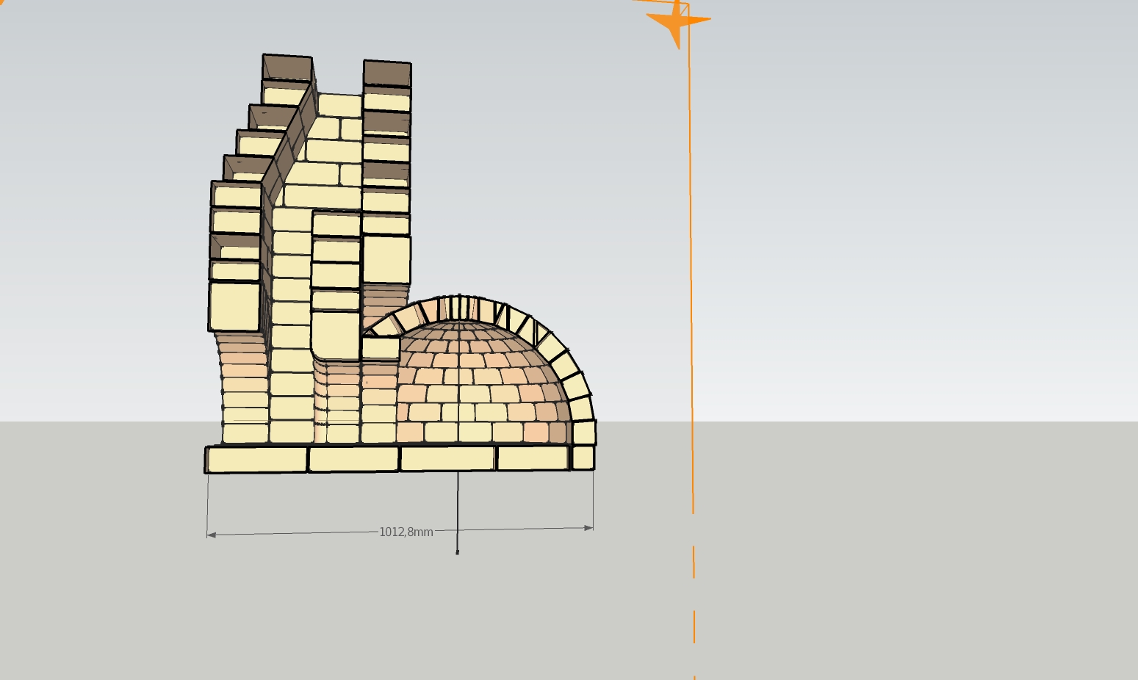Select the 1012,8mm dimension label
The height and width of the screenshot is (680, 1138).
point(406,532)
